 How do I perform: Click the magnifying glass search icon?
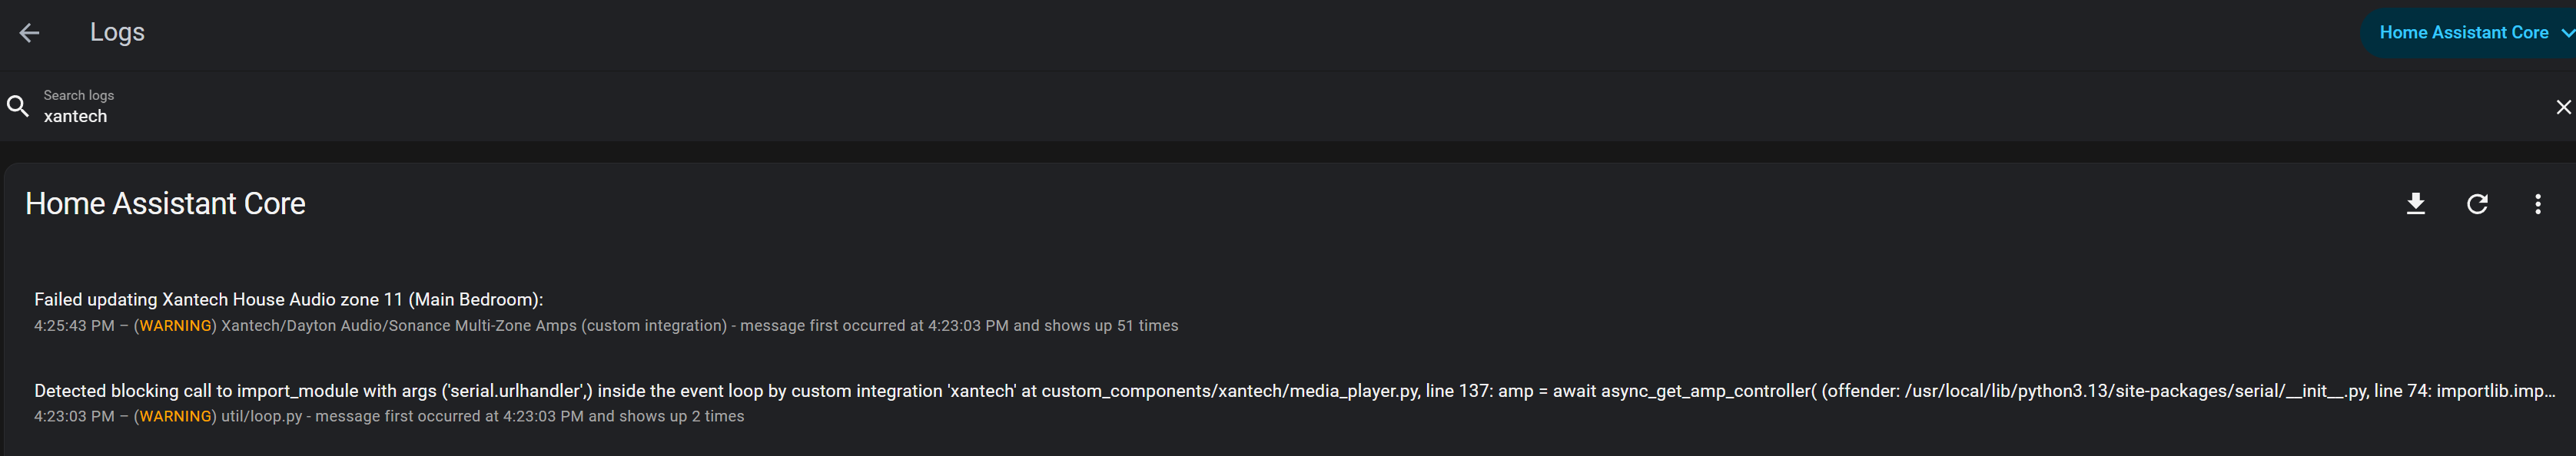tap(18, 106)
